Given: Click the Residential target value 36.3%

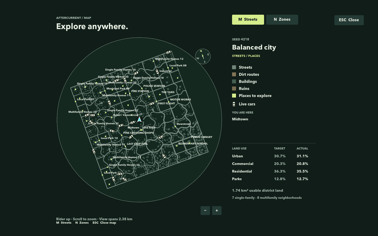Looking at the screenshot, I should point(280,171).
